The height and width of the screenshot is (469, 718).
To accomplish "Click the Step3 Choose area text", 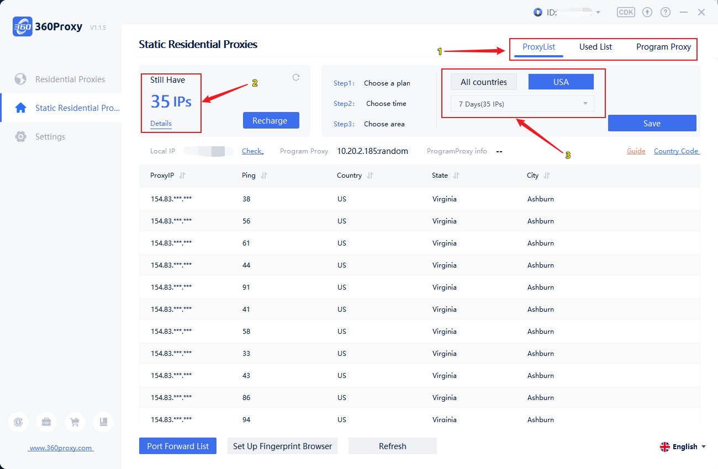I will 369,124.
